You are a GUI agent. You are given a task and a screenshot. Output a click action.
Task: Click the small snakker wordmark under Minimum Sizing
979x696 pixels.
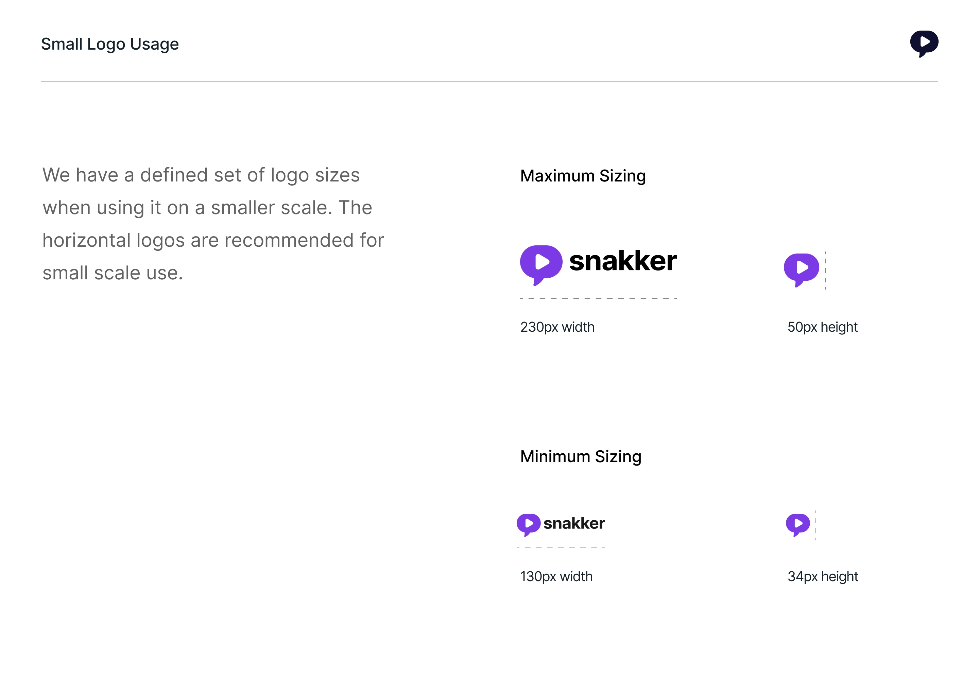click(x=574, y=523)
